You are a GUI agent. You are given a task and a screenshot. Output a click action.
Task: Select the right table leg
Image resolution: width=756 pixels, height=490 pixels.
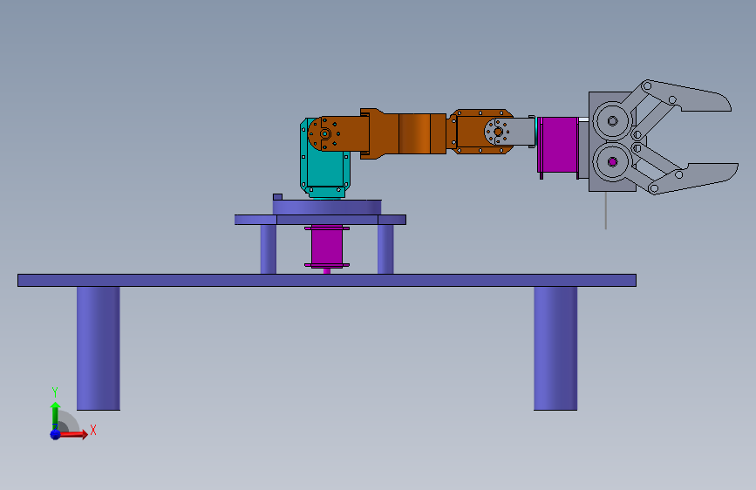(555, 348)
